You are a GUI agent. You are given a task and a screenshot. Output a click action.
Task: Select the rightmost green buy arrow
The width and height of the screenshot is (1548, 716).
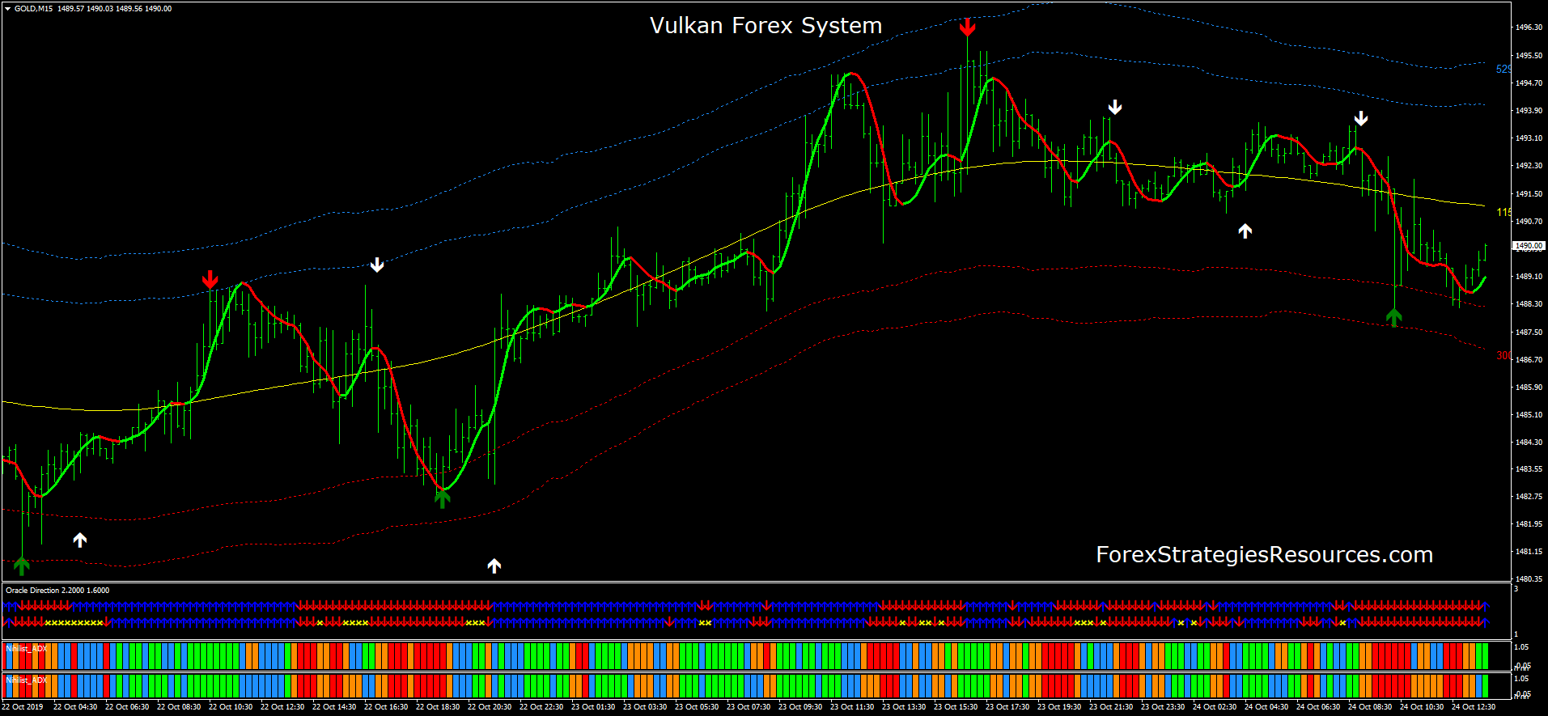pyautogui.click(x=1393, y=317)
